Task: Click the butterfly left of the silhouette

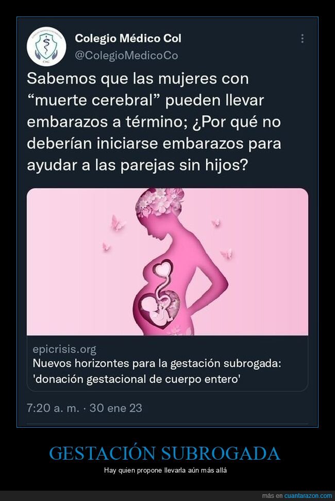Action: 118,223
